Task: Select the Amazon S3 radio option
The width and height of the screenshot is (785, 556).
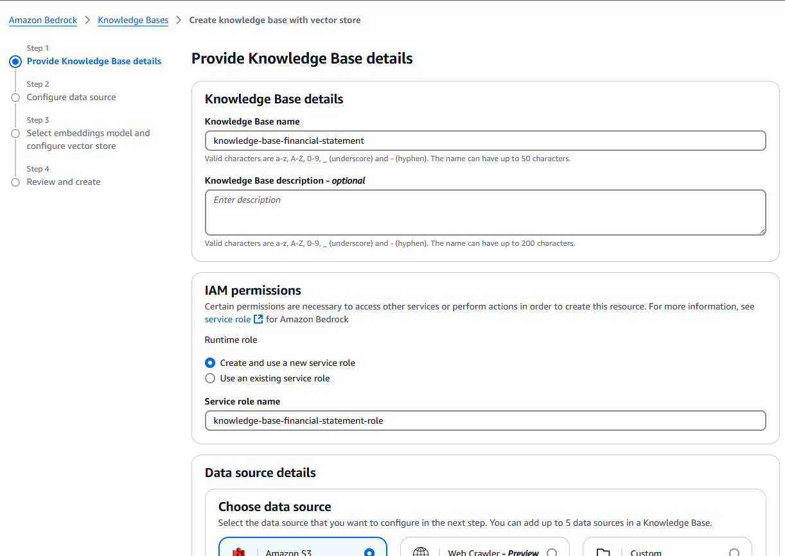Action: pyautogui.click(x=369, y=553)
